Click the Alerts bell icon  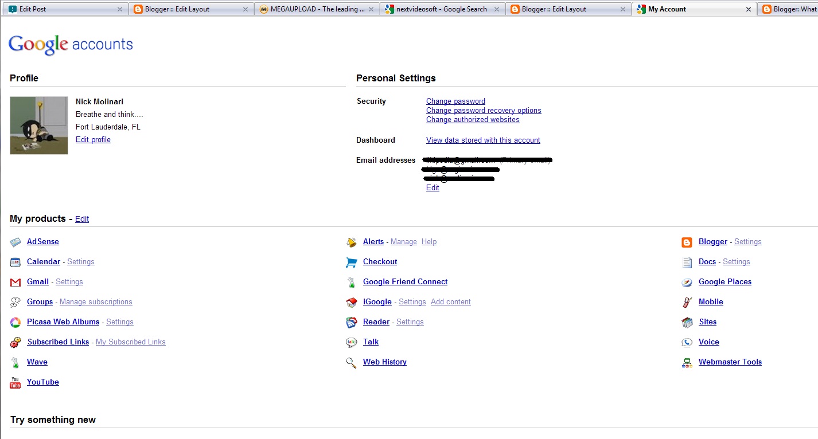[352, 242]
